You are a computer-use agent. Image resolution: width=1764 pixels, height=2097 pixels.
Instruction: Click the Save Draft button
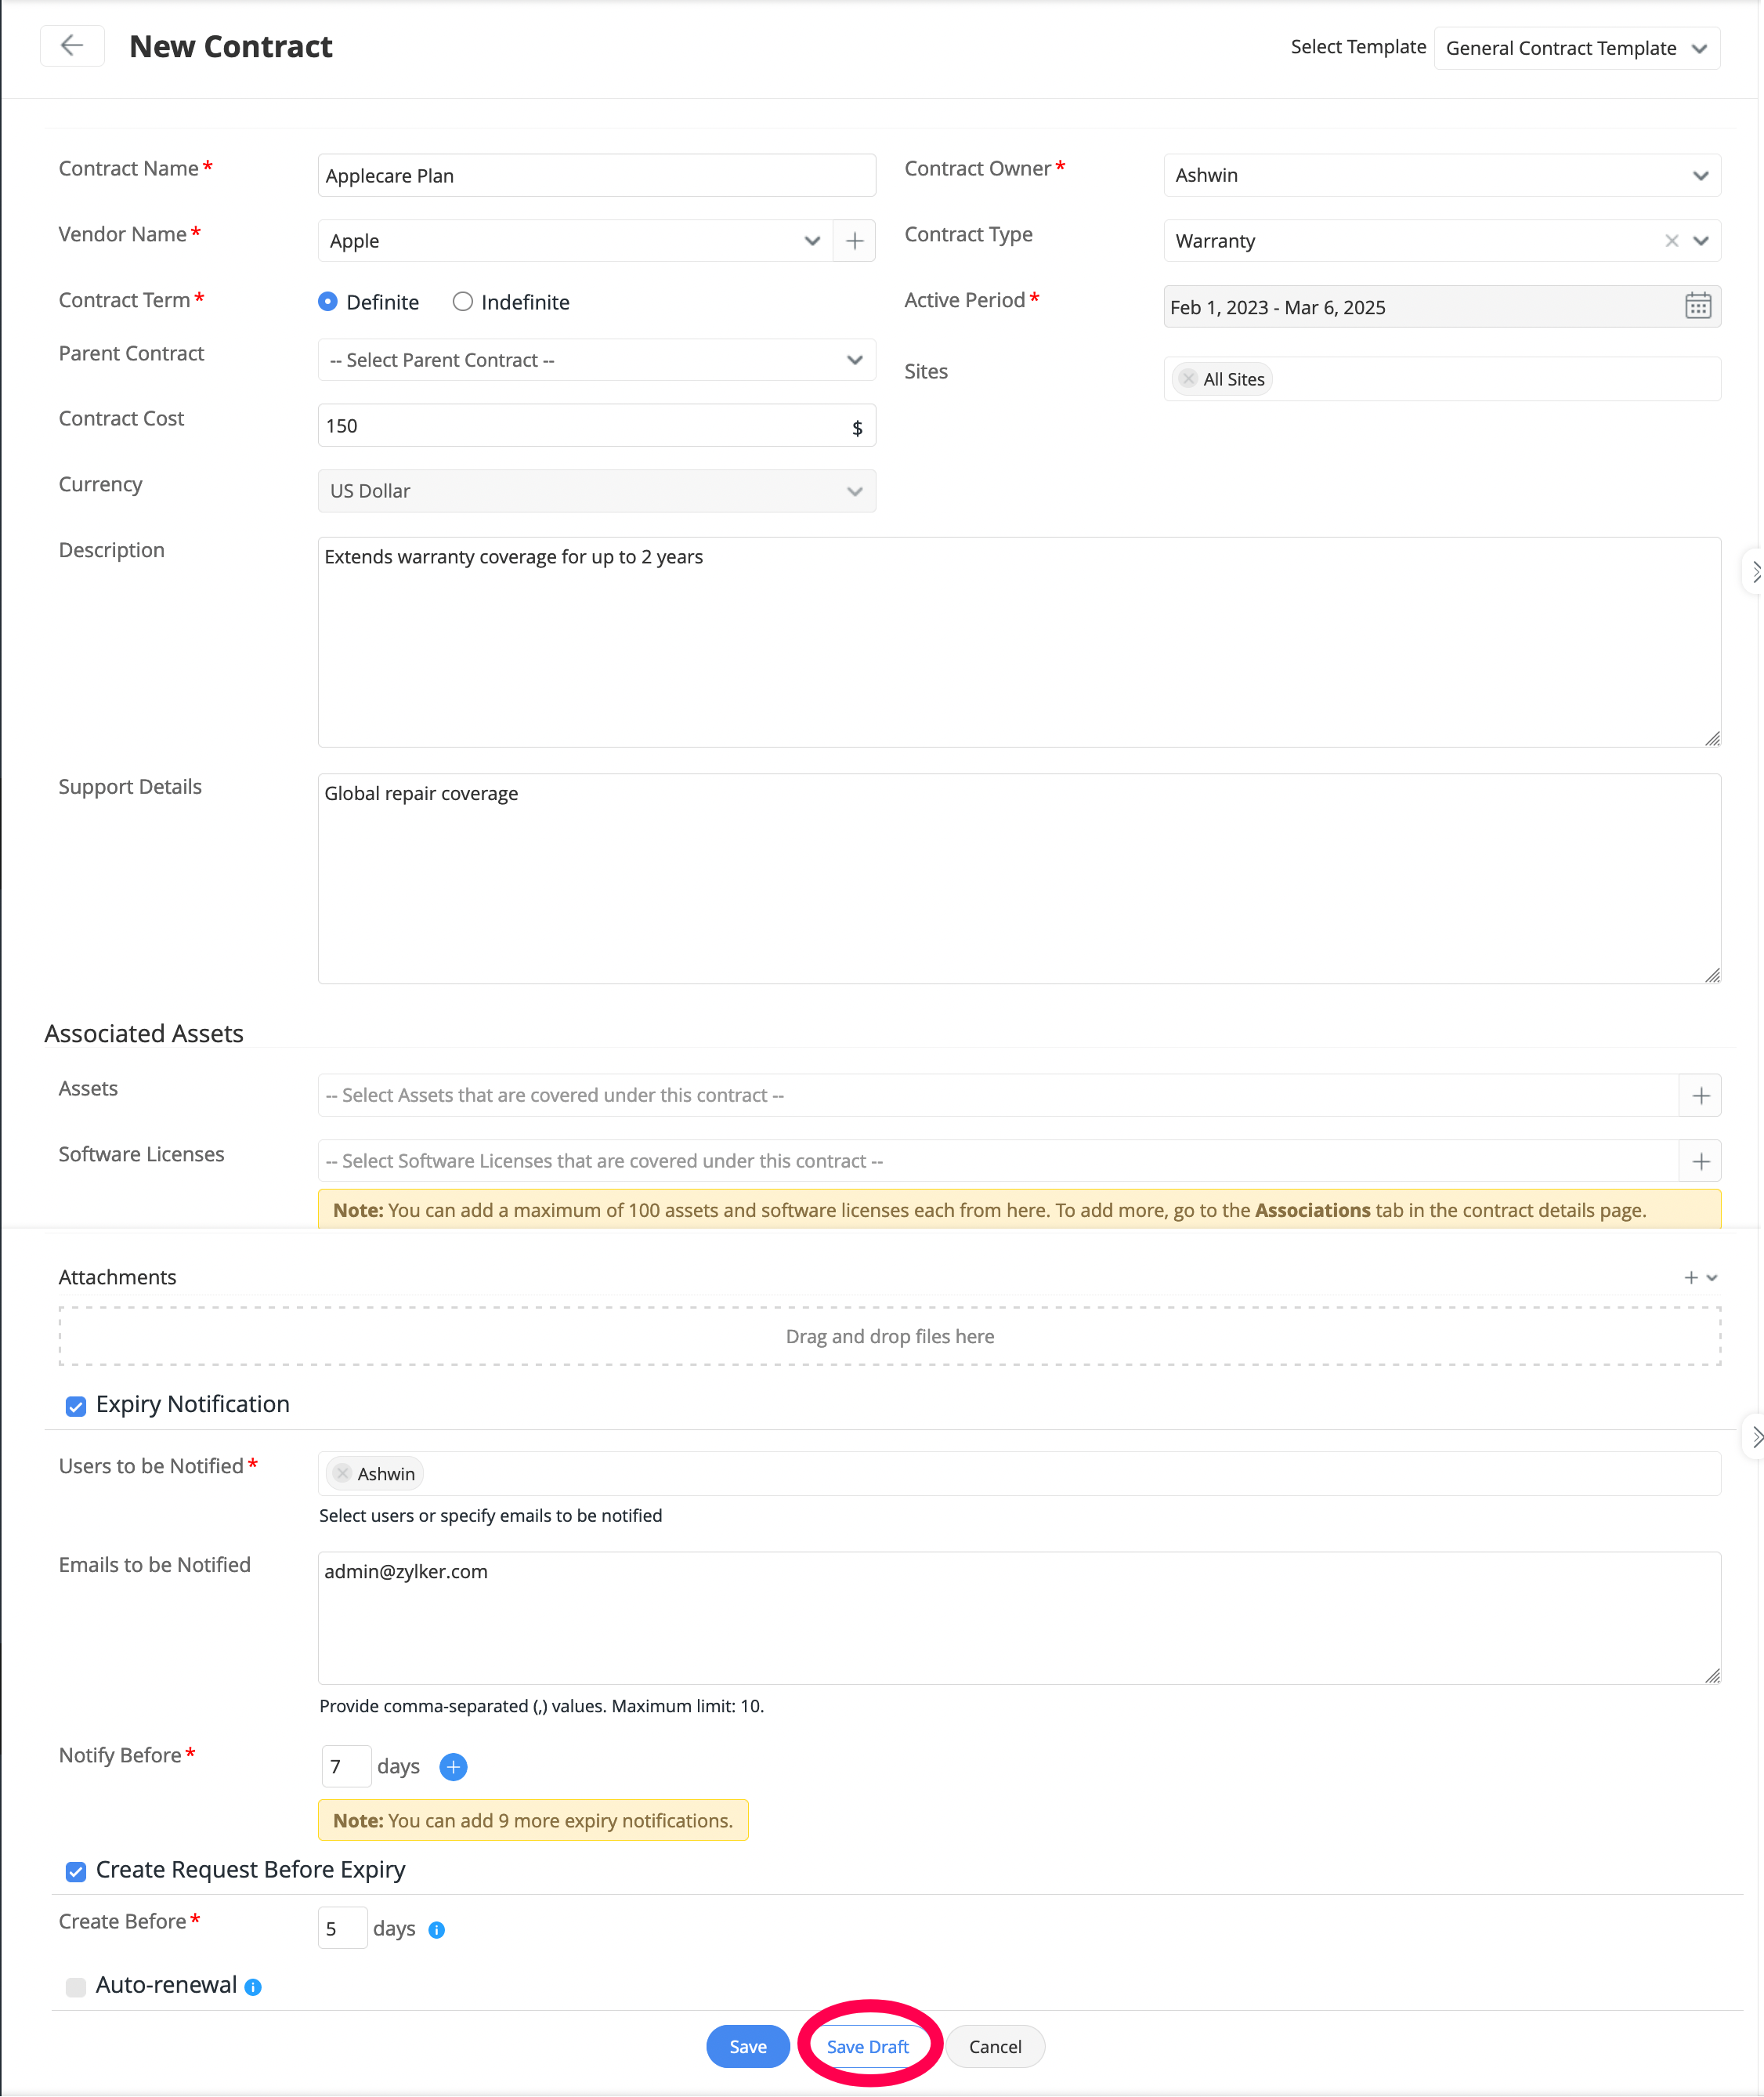[867, 2047]
